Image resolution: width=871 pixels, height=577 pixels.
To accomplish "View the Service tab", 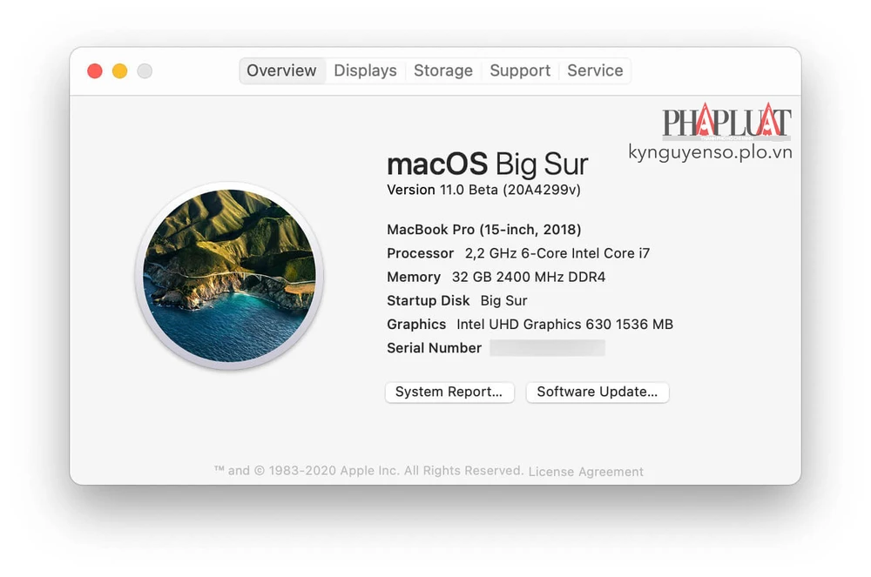I will [x=595, y=70].
